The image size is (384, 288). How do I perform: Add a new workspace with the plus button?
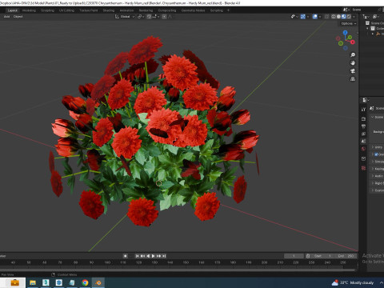pyautogui.click(x=228, y=10)
